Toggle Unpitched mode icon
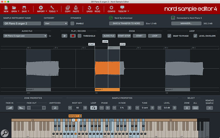The width and height of the screenshot is (220, 138). [x=55, y=108]
